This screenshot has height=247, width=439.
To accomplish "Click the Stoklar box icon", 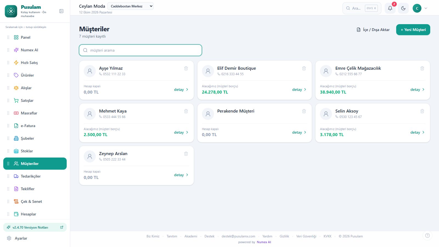I will (16, 151).
